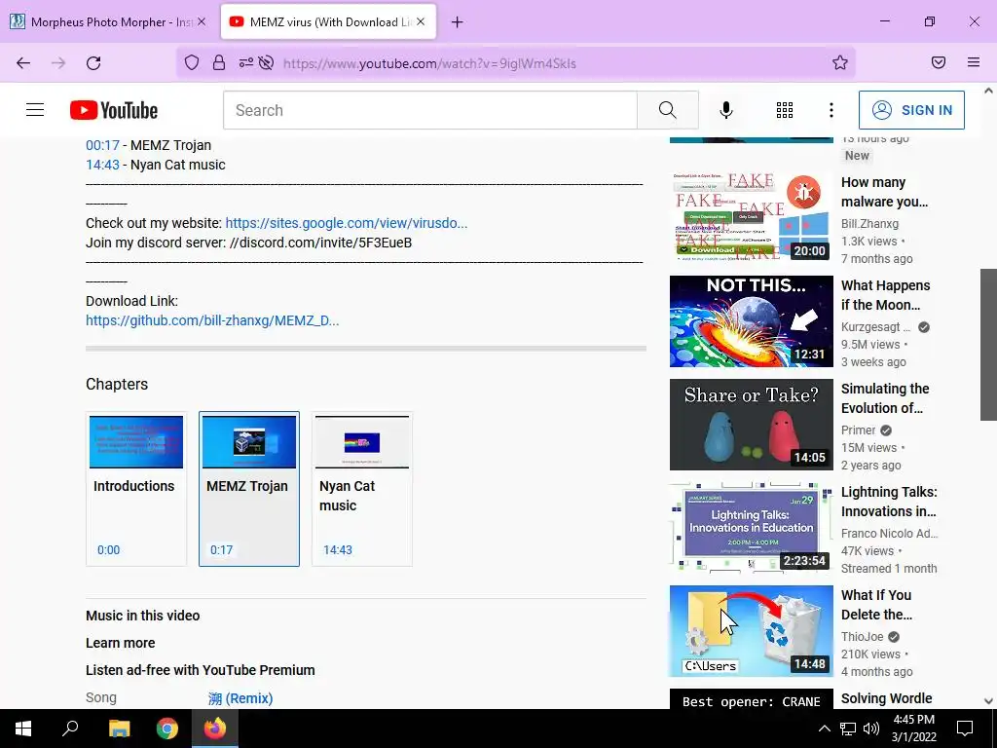Click the SIGN IN button

pyautogui.click(x=911, y=110)
